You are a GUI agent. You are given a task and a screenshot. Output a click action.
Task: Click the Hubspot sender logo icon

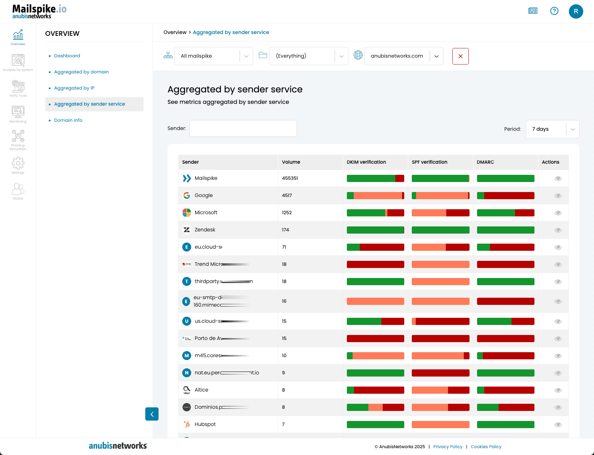click(x=187, y=425)
